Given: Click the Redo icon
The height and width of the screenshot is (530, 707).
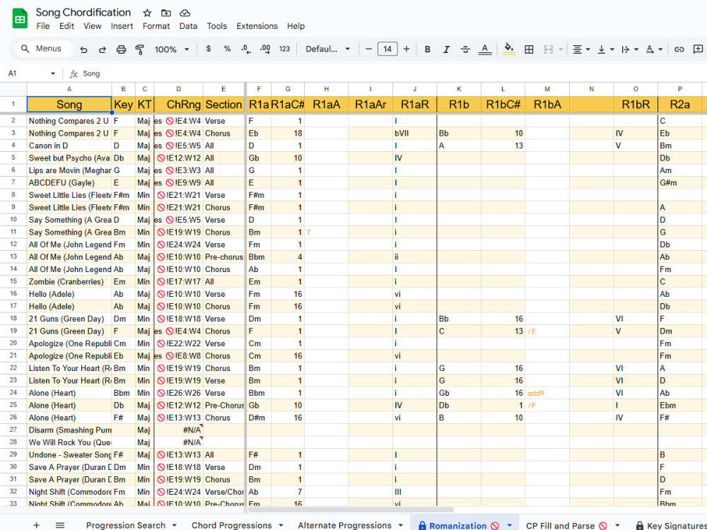Looking at the screenshot, I should click(x=103, y=49).
